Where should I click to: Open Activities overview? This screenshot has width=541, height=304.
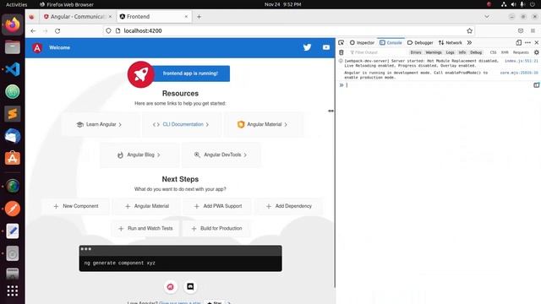[16, 4]
